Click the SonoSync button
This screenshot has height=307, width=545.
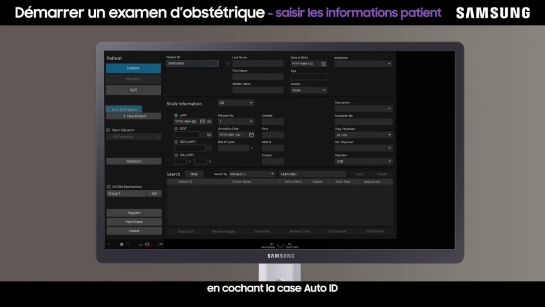[134, 161]
